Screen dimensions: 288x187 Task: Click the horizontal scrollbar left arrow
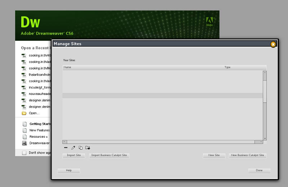[x=65, y=142]
